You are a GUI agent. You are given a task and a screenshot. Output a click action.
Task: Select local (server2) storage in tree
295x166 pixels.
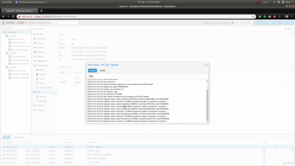click(19, 57)
